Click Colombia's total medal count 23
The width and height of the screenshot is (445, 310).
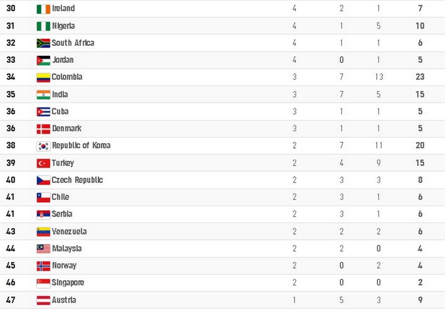(x=420, y=77)
